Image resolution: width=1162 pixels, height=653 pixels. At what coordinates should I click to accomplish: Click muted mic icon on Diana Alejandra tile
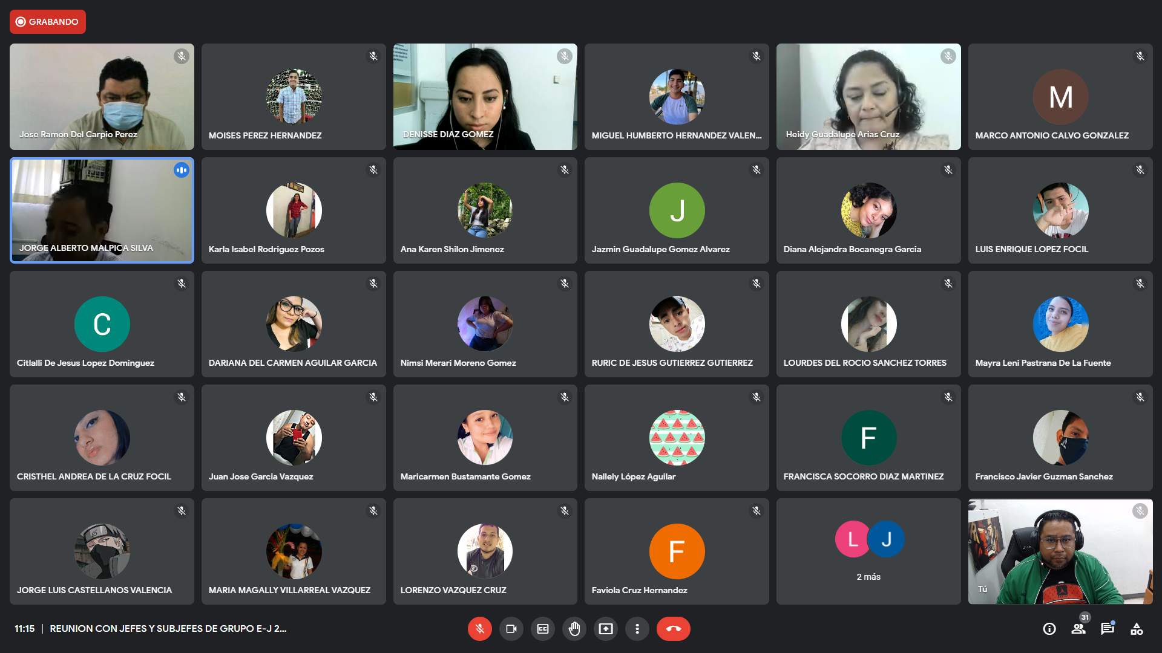948,170
